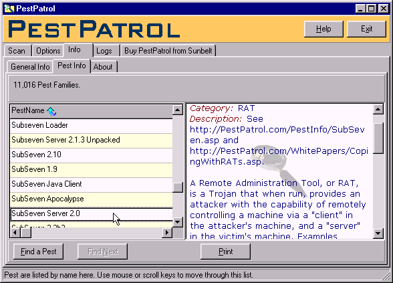This screenshot has width=393, height=283.
Task: Select Subseven Loader in pest list
Action: click(91, 126)
